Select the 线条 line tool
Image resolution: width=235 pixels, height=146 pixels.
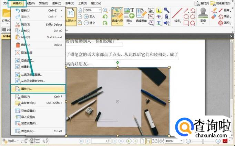[177, 15]
